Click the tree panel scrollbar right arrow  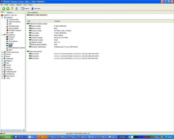[24, 130]
